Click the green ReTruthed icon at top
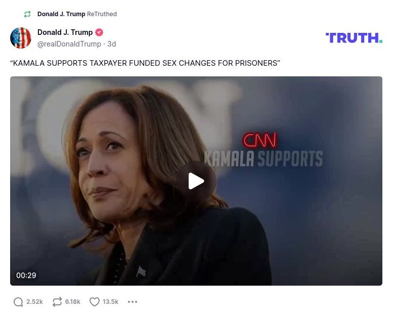Screen dimensions: 393x317 click(x=27, y=14)
